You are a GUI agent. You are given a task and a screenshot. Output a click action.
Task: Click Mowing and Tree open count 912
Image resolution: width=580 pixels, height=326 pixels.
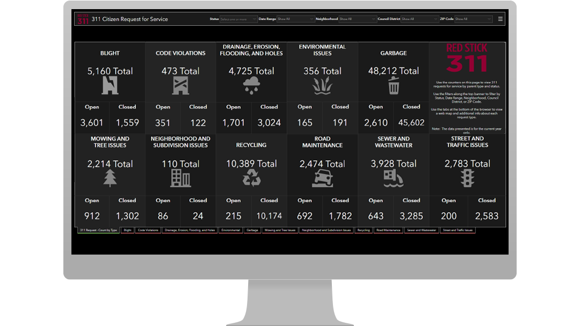point(92,216)
